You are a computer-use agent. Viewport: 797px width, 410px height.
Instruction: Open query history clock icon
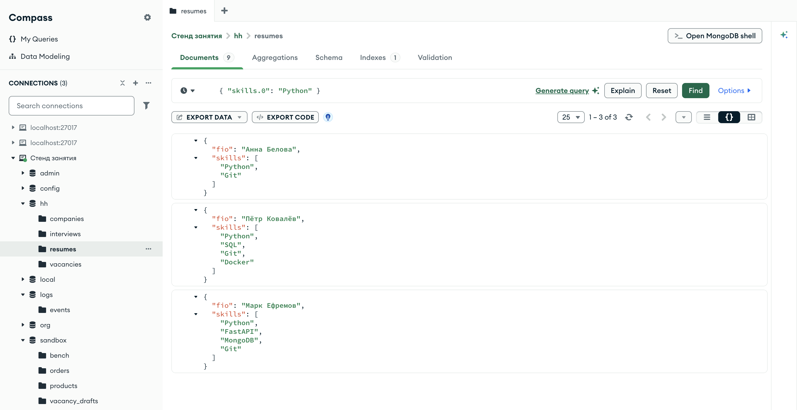click(x=187, y=91)
